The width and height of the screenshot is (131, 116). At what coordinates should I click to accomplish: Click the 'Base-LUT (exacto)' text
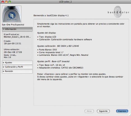61,61
